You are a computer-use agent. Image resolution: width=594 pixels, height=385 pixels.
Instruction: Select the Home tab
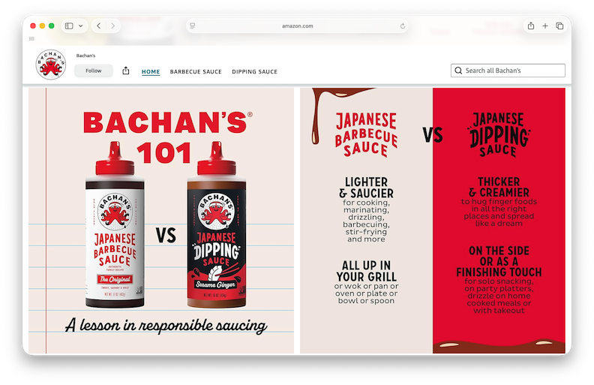(151, 72)
